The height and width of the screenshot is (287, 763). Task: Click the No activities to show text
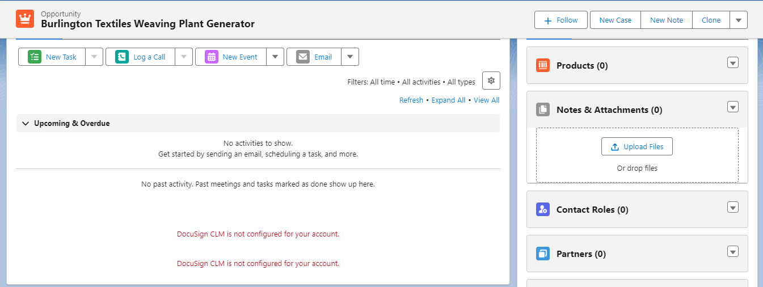point(258,143)
